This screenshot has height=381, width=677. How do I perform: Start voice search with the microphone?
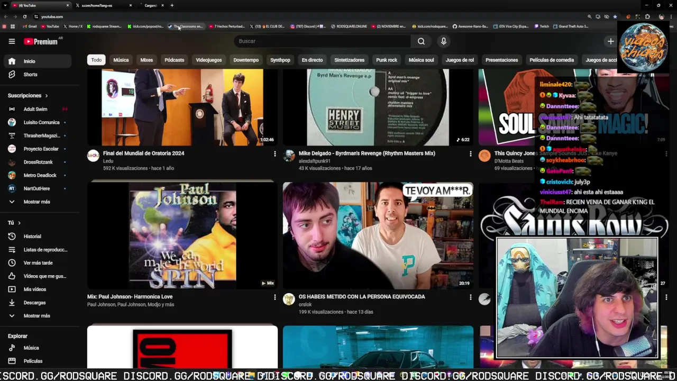pyautogui.click(x=444, y=41)
